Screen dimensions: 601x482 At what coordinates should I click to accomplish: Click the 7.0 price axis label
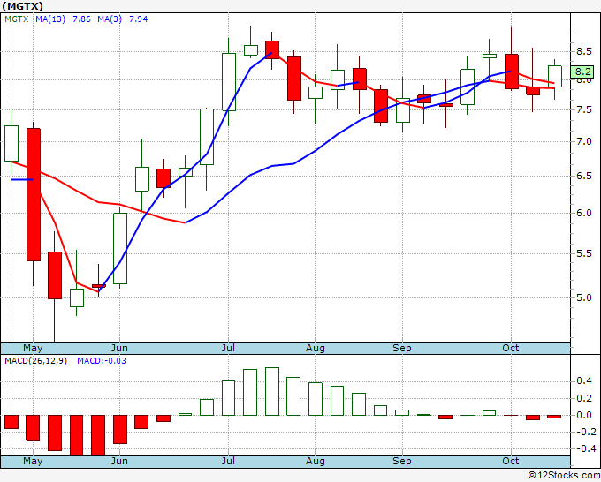[583, 141]
